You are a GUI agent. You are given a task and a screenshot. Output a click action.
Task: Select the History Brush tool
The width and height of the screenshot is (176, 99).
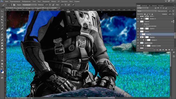(2, 37)
